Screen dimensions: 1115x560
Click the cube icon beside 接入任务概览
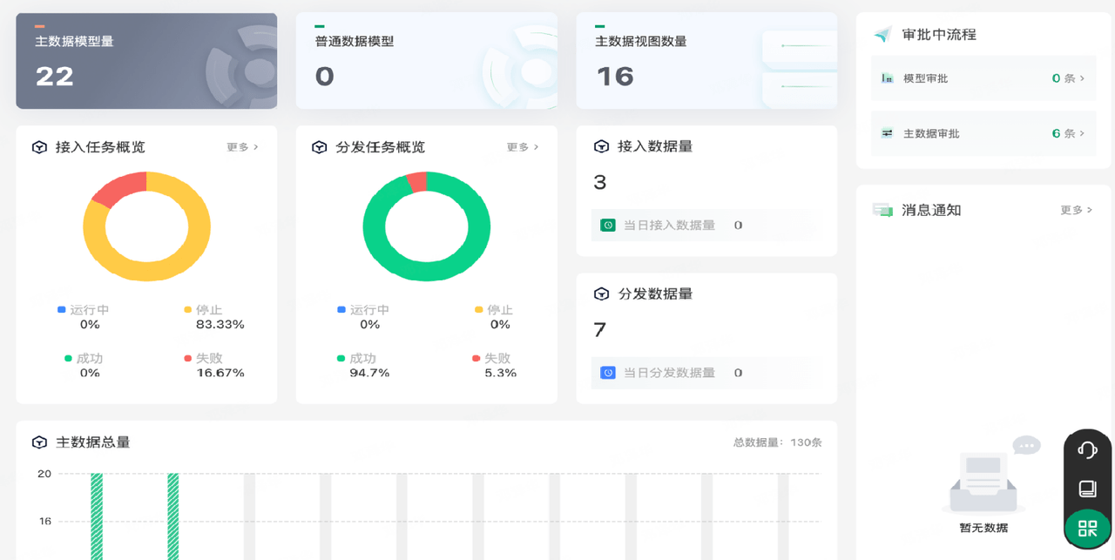click(39, 146)
